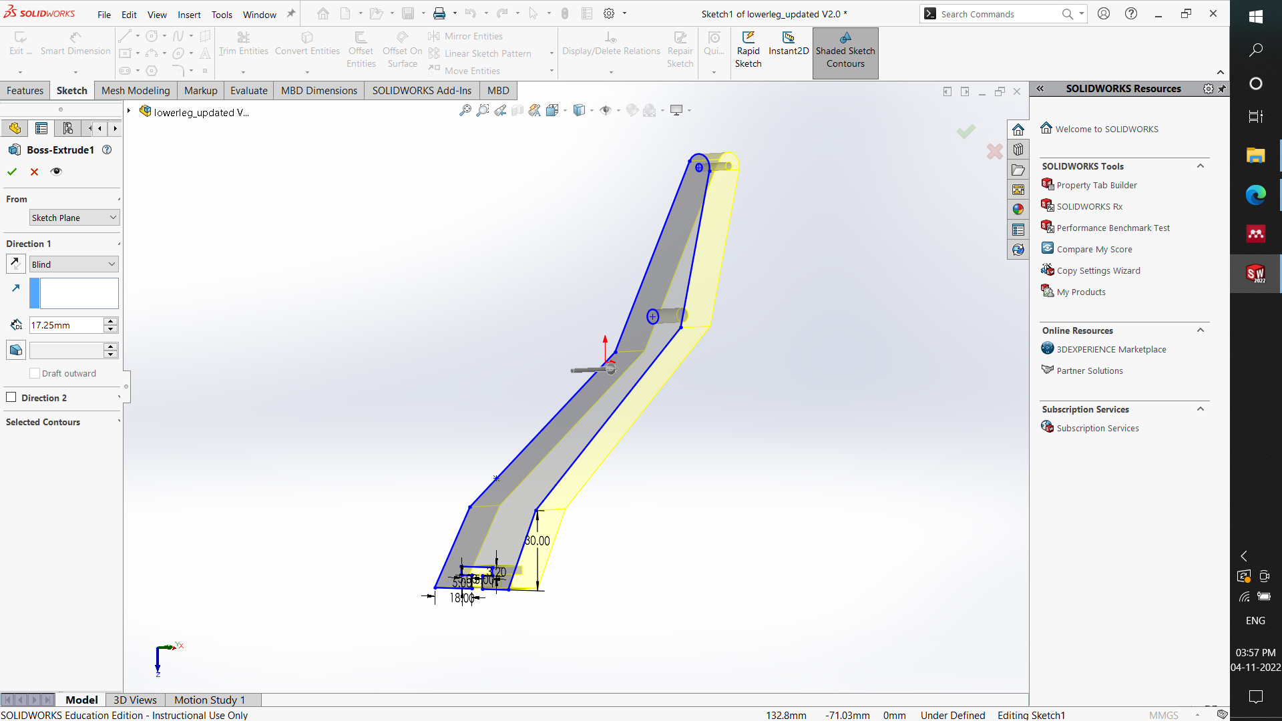Enable the Direction 2 checkbox

point(11,397)
